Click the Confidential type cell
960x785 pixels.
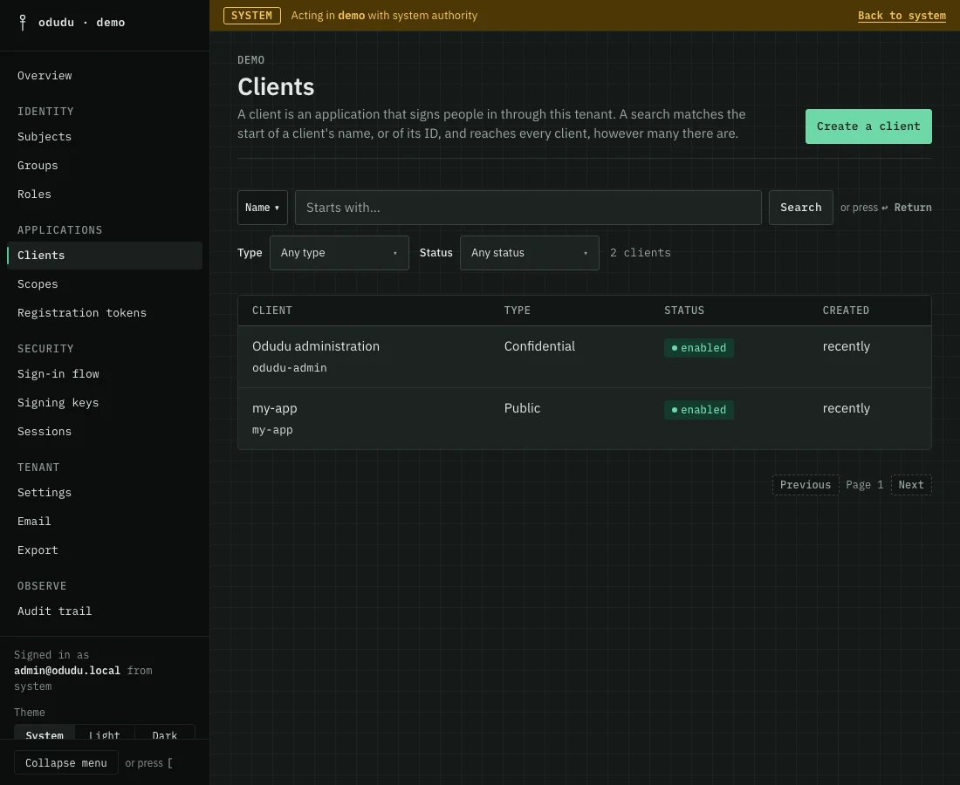coord(539,346)
